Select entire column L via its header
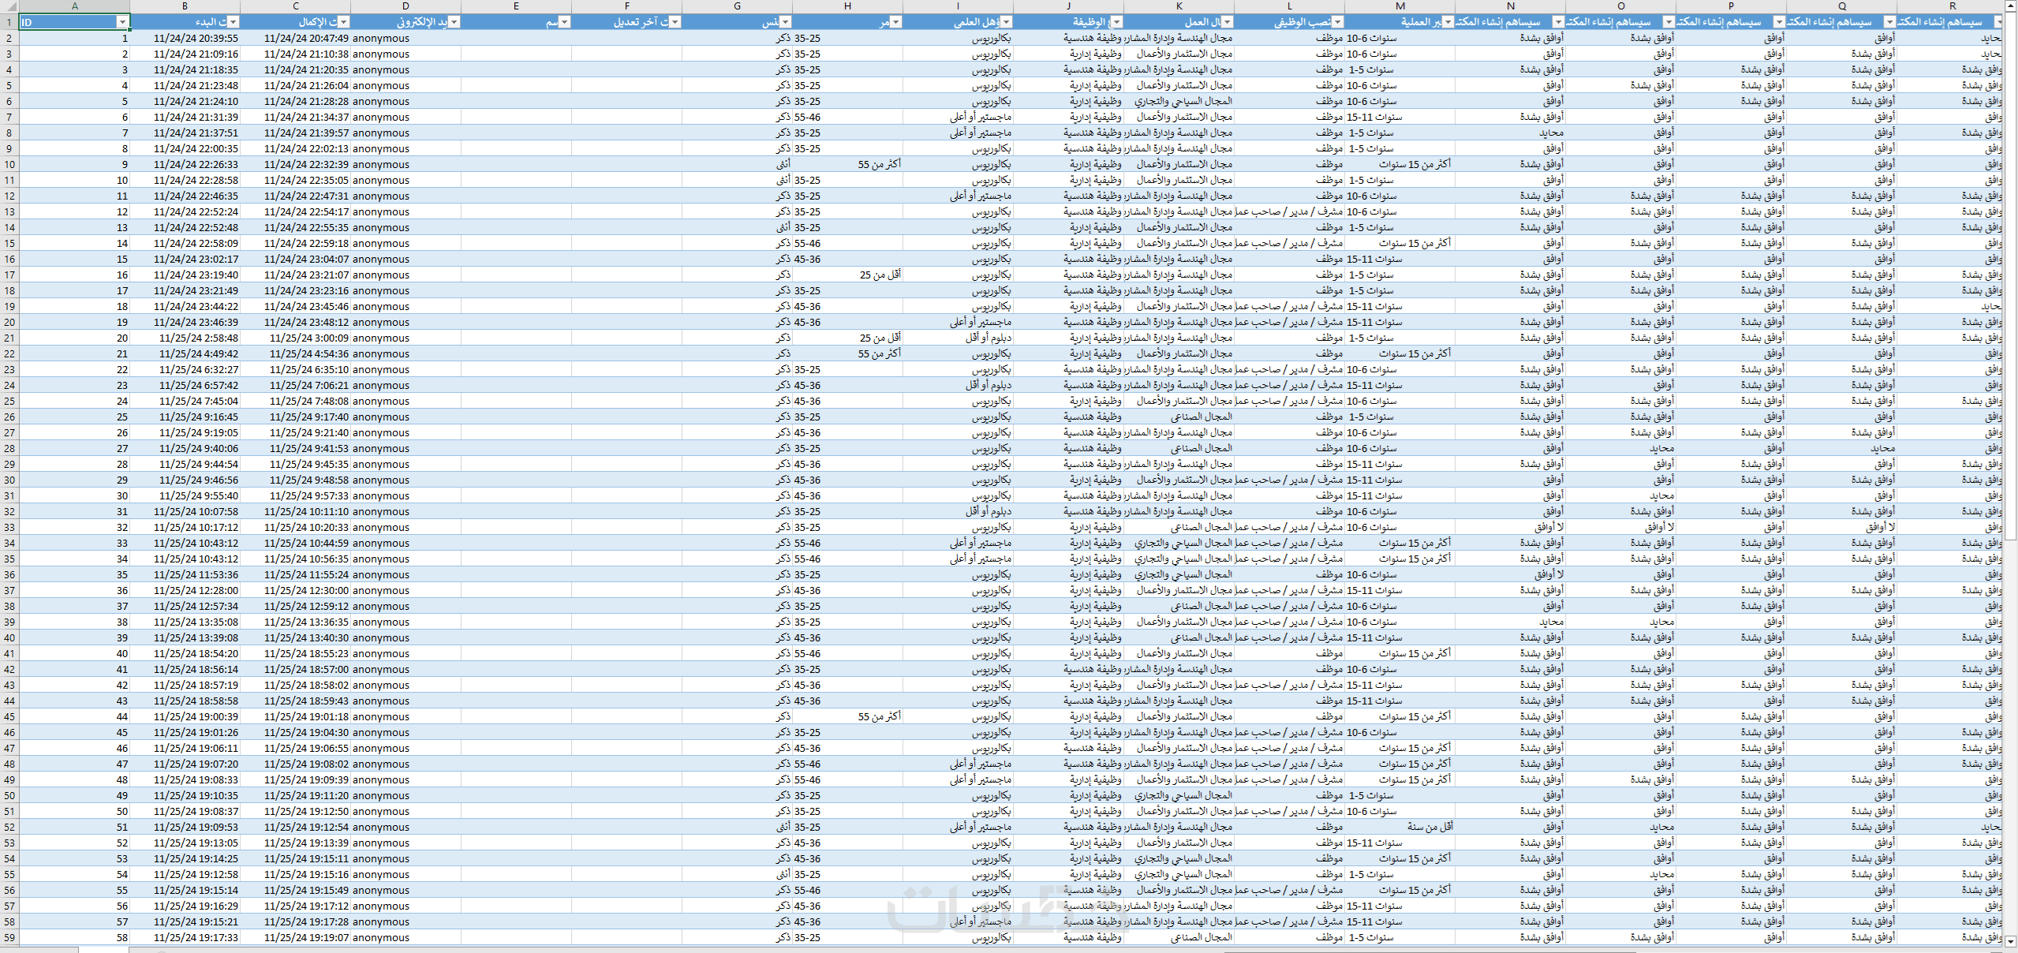 [1289, 6]
